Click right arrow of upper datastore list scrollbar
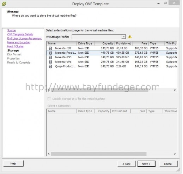 point(175,90)
